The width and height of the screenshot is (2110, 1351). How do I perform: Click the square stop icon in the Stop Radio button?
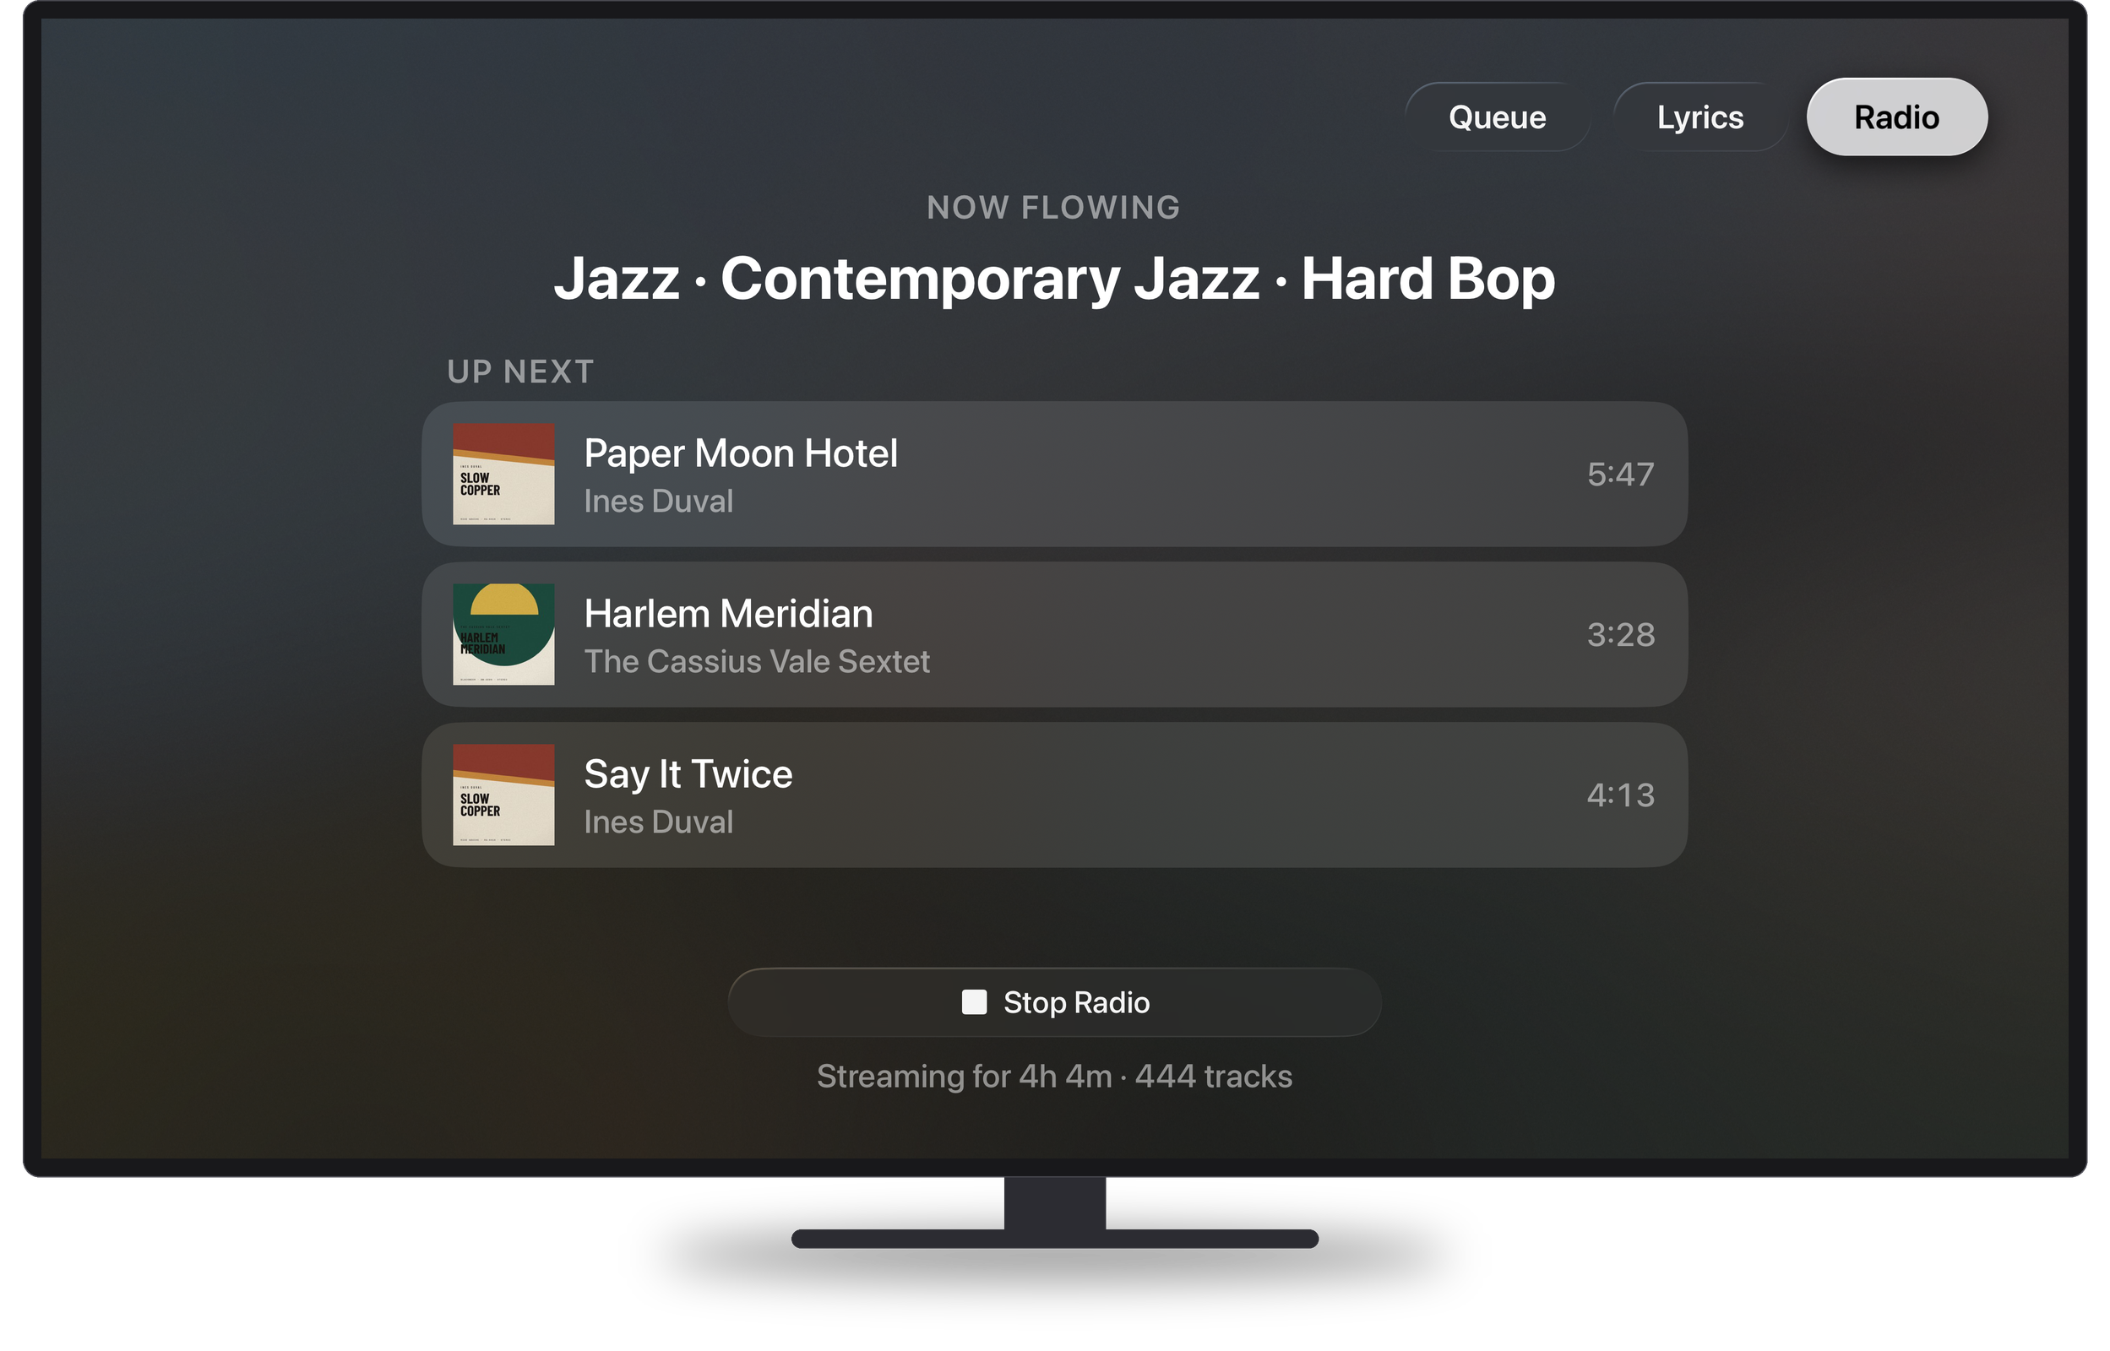click(x=974, y=1001)
